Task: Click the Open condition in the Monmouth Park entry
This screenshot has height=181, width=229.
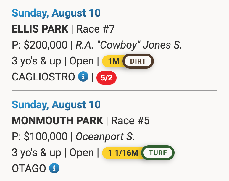Action: (x=81, y=153)
